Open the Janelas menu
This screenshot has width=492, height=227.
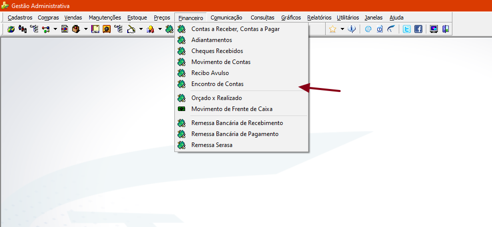coord(373,17)
